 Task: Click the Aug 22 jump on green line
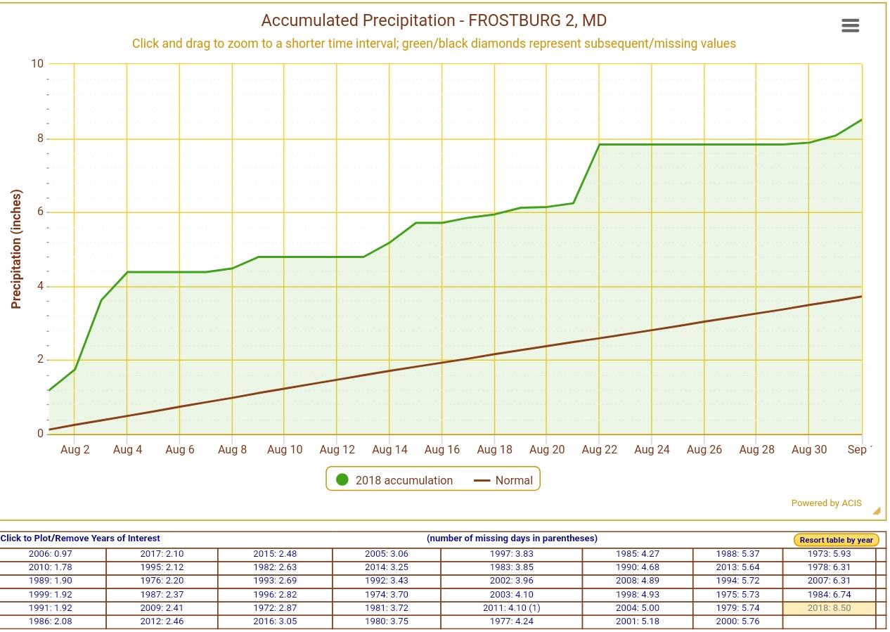(x=599, y=145)
